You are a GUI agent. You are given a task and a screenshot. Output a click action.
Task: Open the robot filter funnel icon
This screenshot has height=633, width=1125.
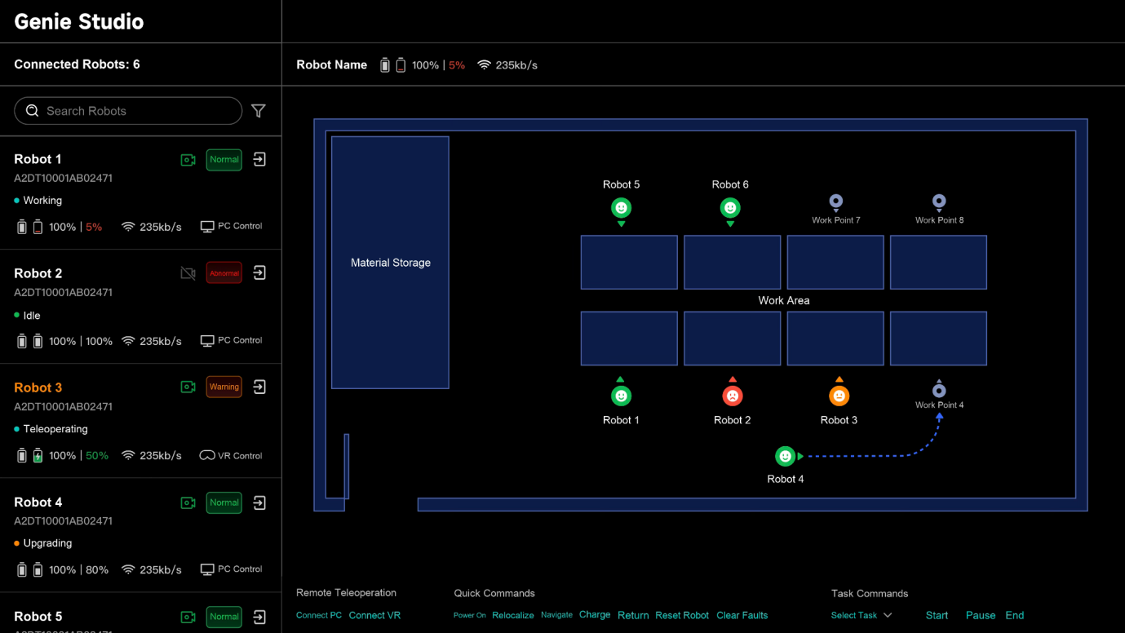tap(259, 111)
